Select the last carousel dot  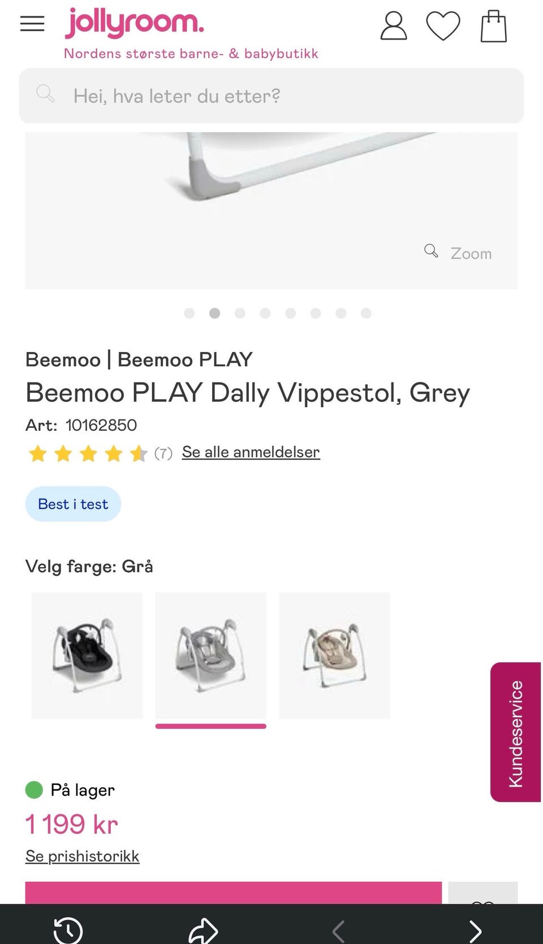366,313
